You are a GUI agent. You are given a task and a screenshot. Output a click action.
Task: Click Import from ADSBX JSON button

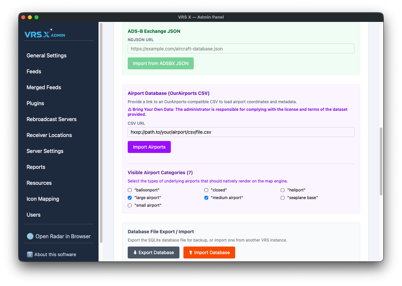(x=161, y=63)
